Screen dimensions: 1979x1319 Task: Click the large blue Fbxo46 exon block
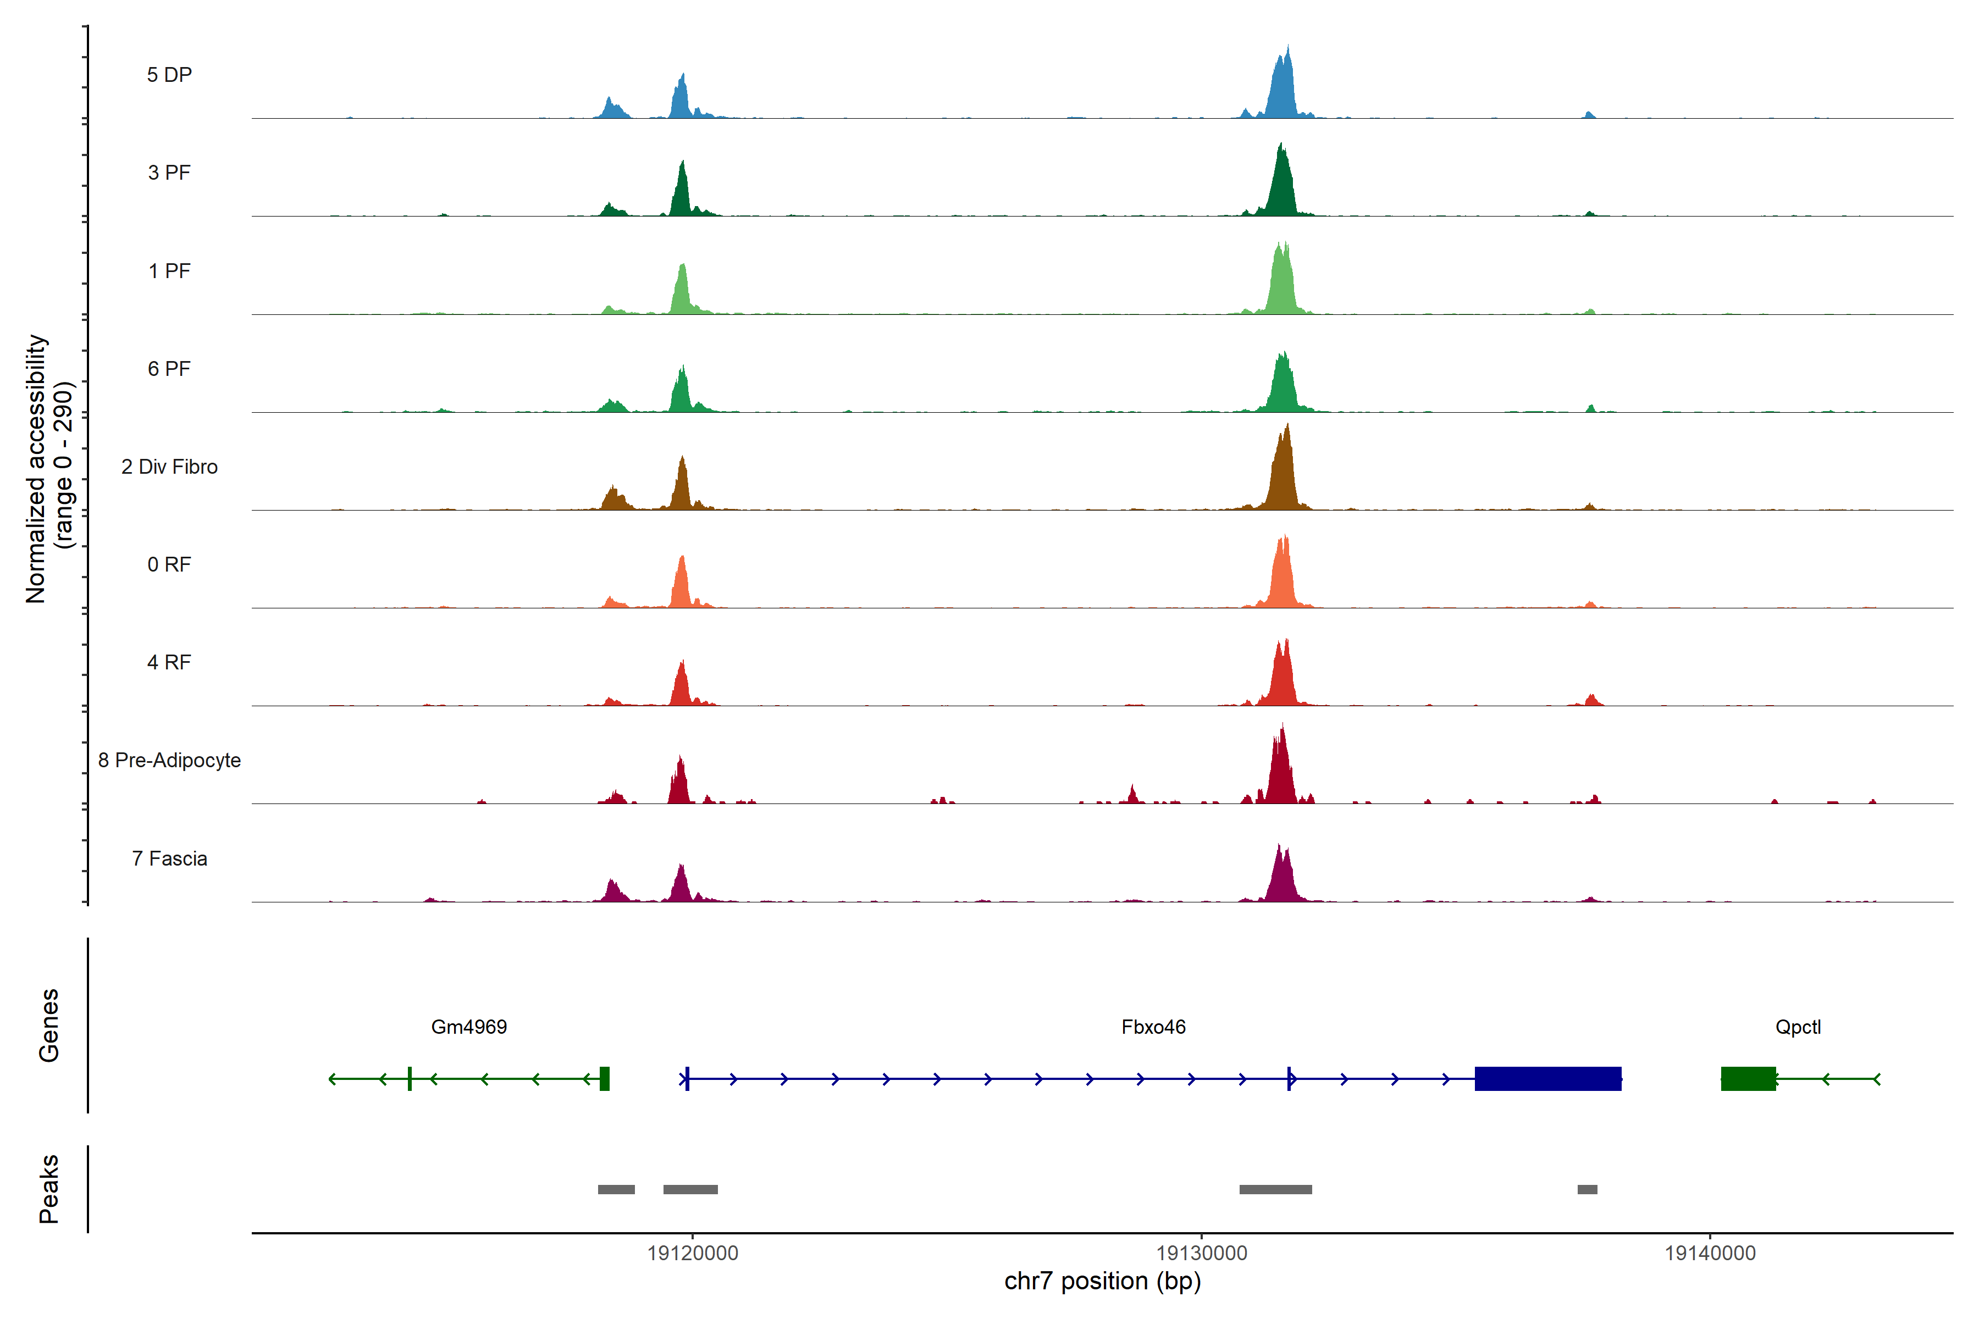1547,1078
